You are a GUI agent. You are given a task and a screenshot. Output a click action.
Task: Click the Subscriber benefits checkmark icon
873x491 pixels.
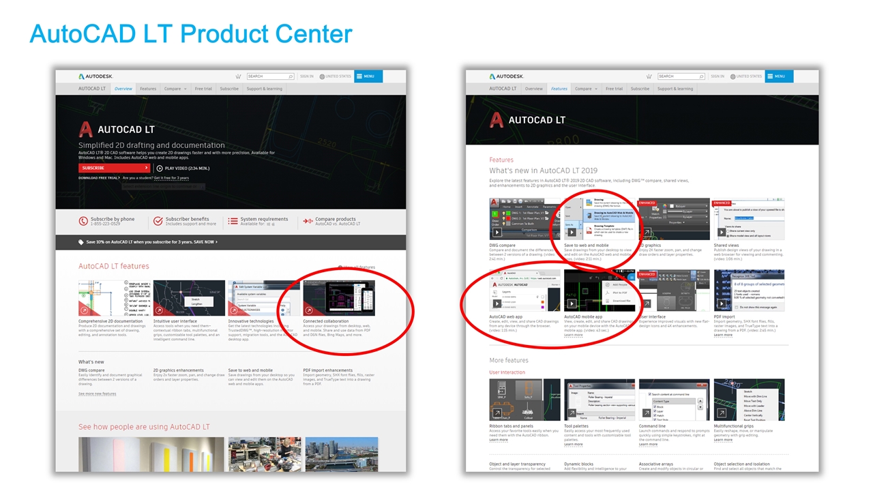(x=159, y=221)
